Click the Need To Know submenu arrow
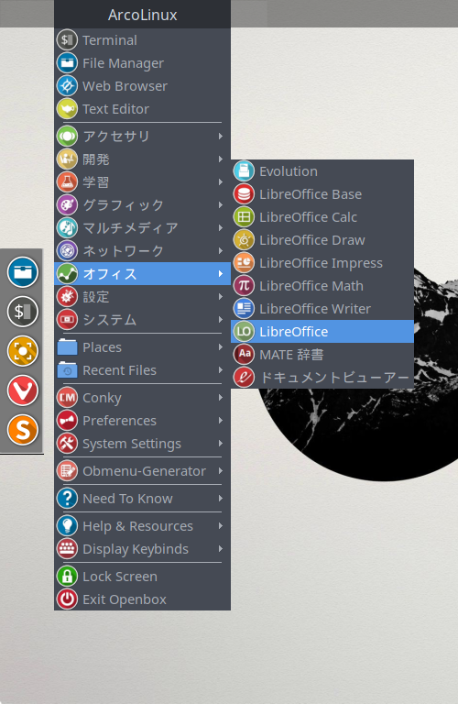Screen dimensions: 458x704 coord(220,499)
